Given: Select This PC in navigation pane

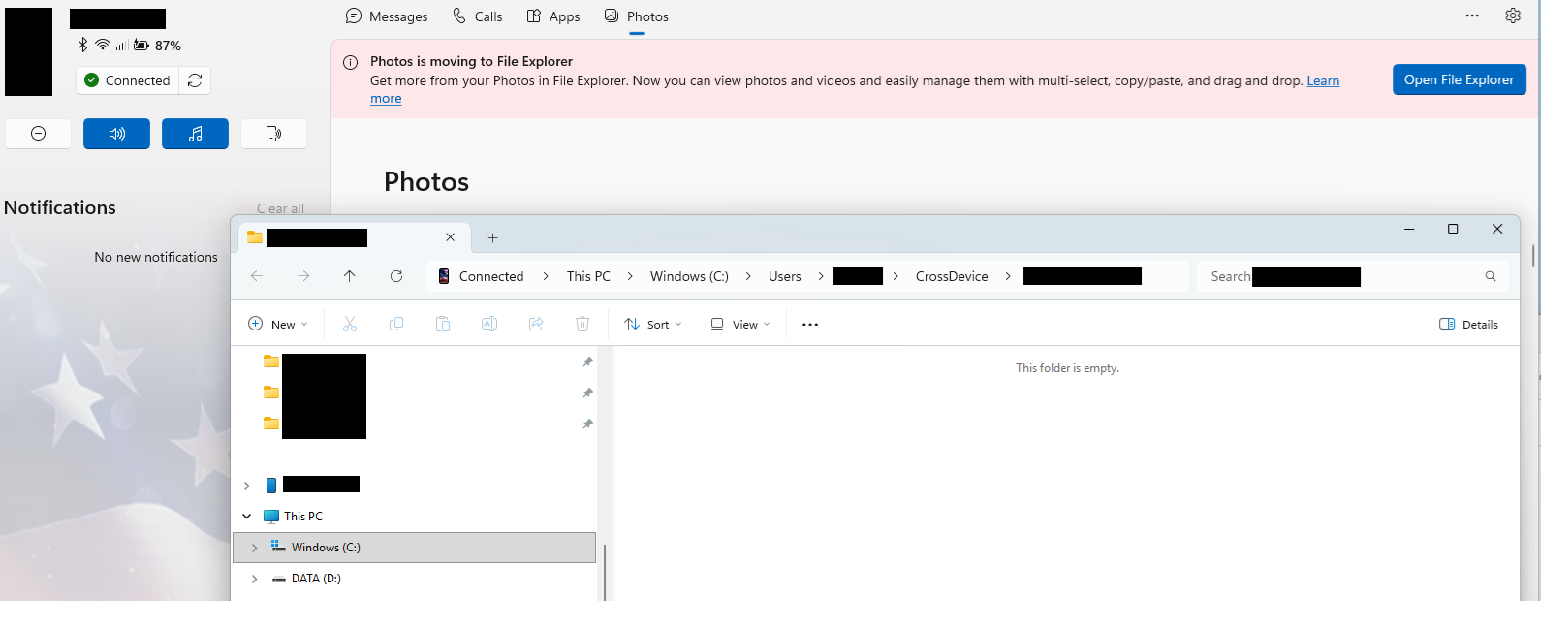Looking at the screenshot, I should [x=303, y=517].
